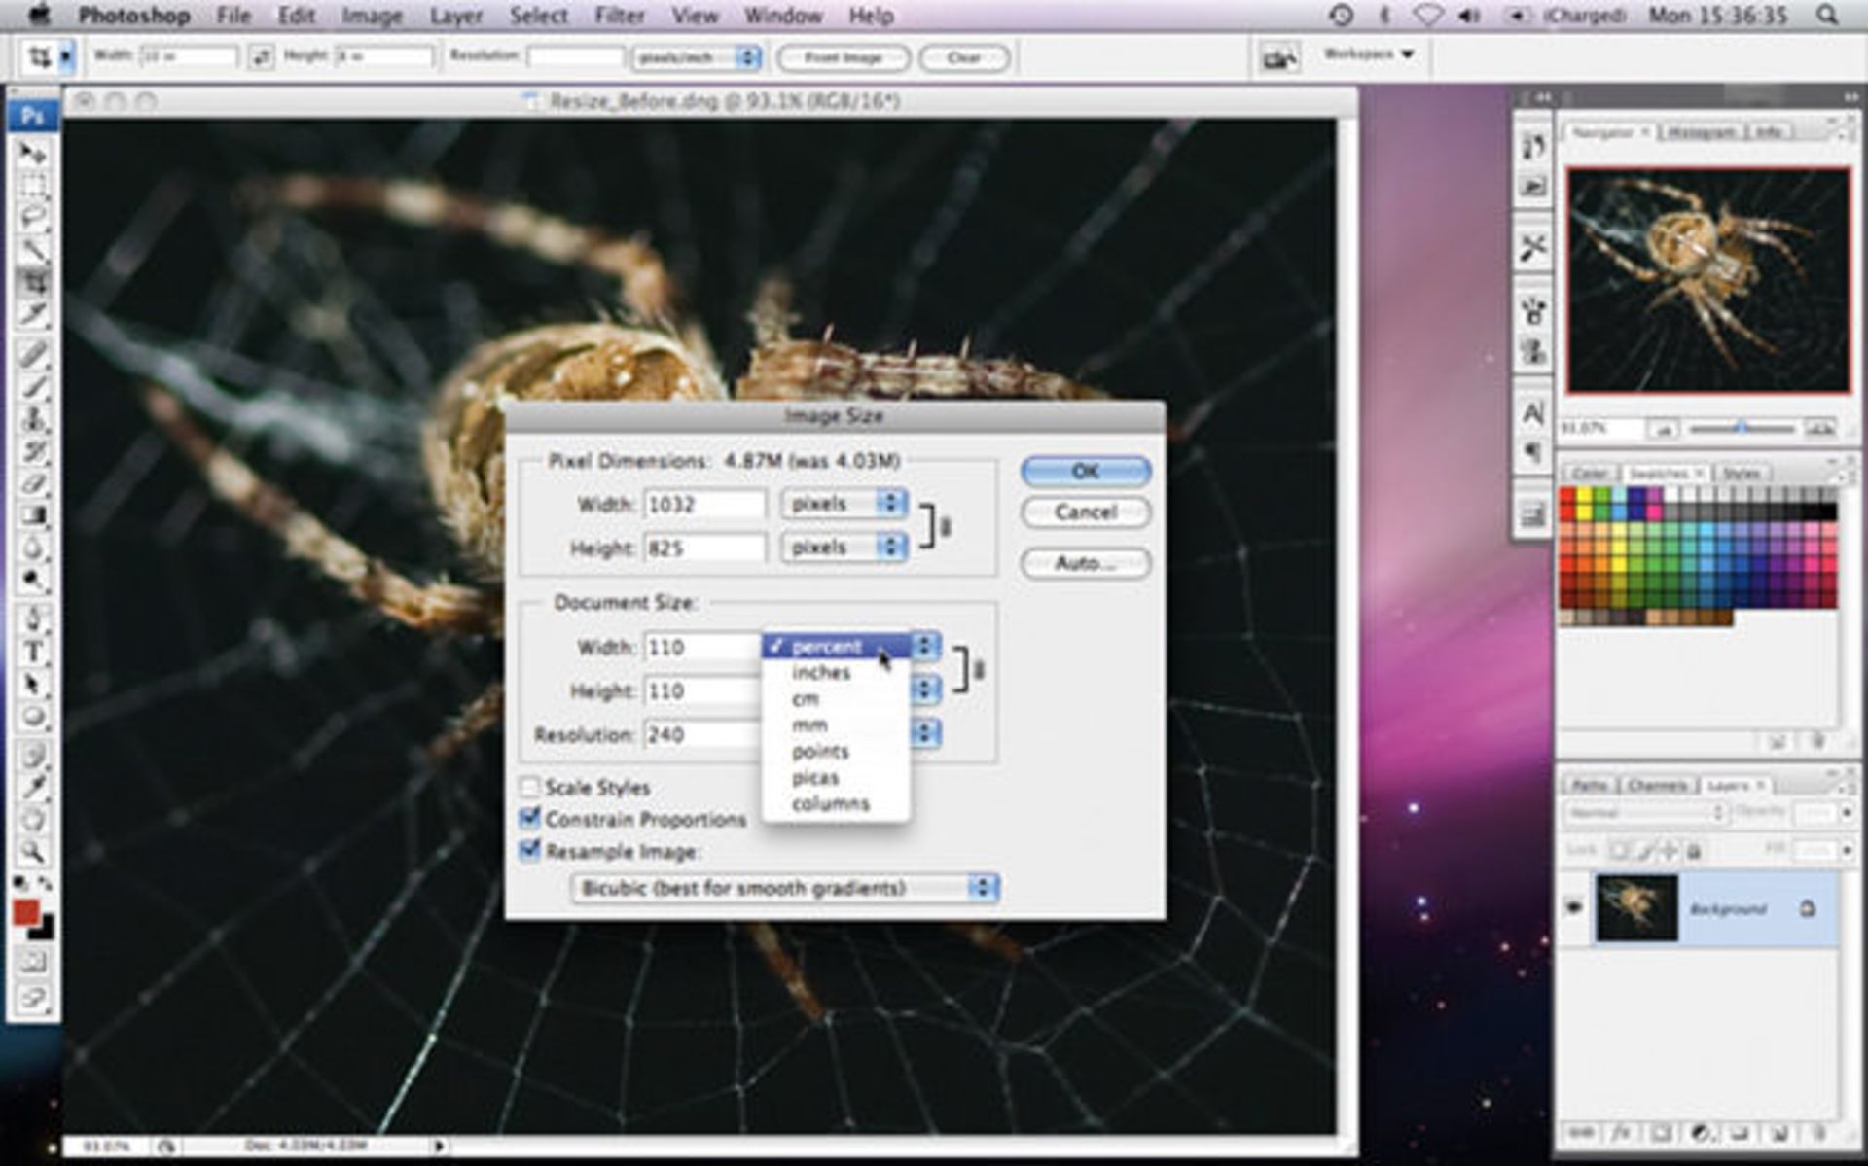Select the Eyedropper tool
Viewport: 1868px width, 1166px height.
click(33, 787)
